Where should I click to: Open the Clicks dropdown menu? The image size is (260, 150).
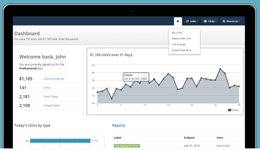click(x=210, y=21)
